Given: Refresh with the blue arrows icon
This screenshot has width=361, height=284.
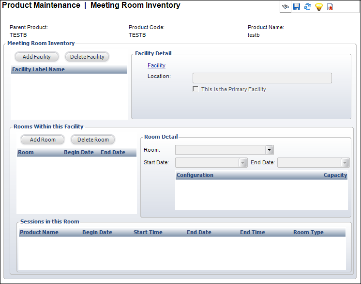Looking at the screenshot, I should tap(308, 7).
